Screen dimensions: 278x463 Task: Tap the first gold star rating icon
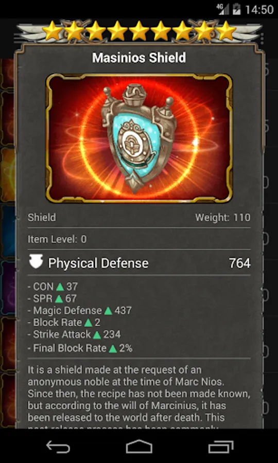point(53,30)
